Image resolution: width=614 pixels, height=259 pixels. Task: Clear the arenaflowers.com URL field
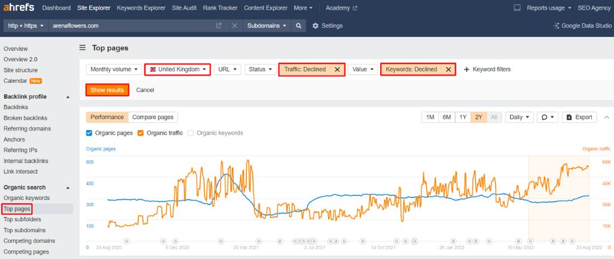click(x=234, y=26)
